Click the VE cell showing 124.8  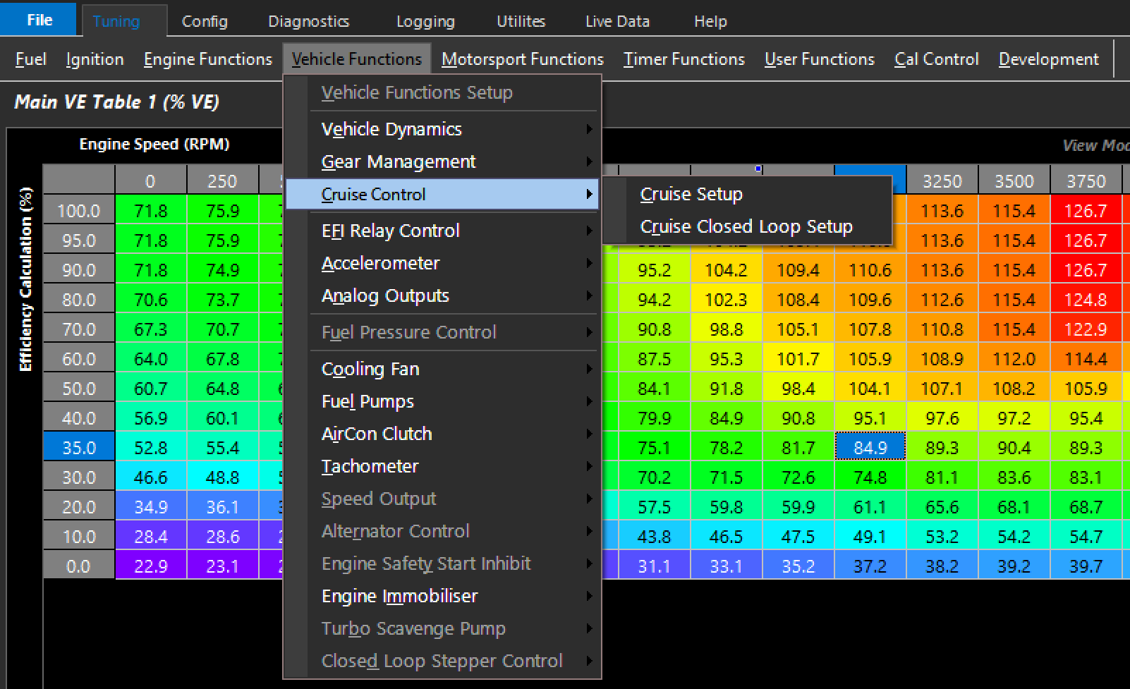point(1086,299)
